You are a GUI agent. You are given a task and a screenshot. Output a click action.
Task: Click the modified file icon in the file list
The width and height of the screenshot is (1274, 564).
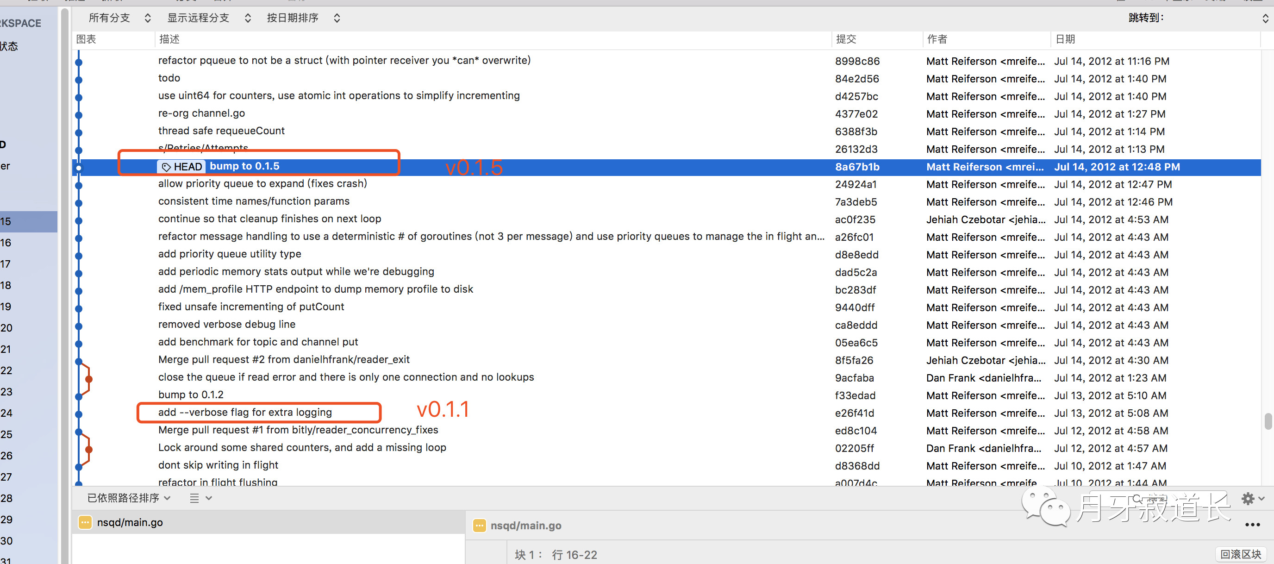85,522
